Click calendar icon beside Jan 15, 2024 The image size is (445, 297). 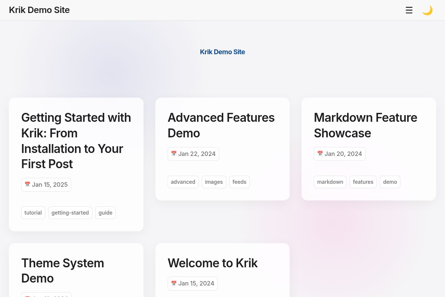[x=174, y=283]
